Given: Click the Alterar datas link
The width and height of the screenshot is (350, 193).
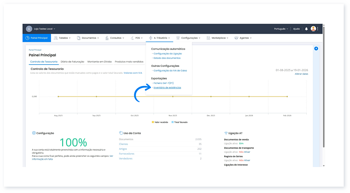Looking at the screenshot, I should [x=301, y=74].
